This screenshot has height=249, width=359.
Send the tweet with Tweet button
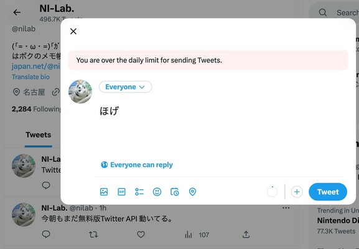coord(328,192)
